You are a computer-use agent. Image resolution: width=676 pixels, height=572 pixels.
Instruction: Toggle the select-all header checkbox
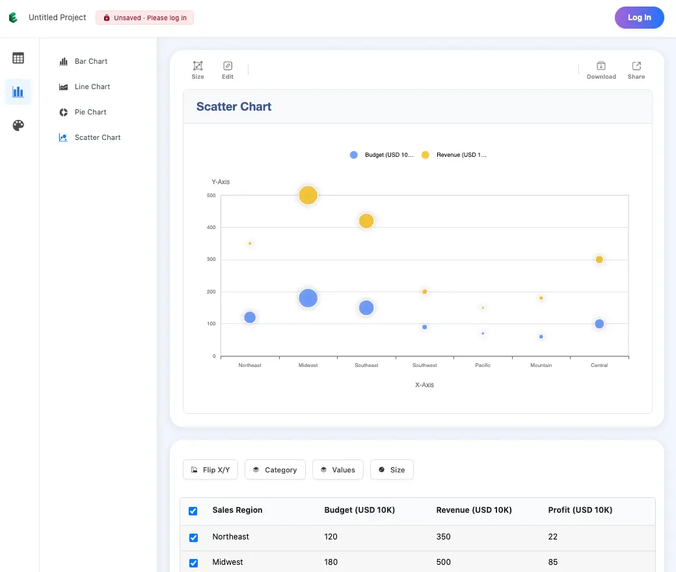tap(193, 511)
